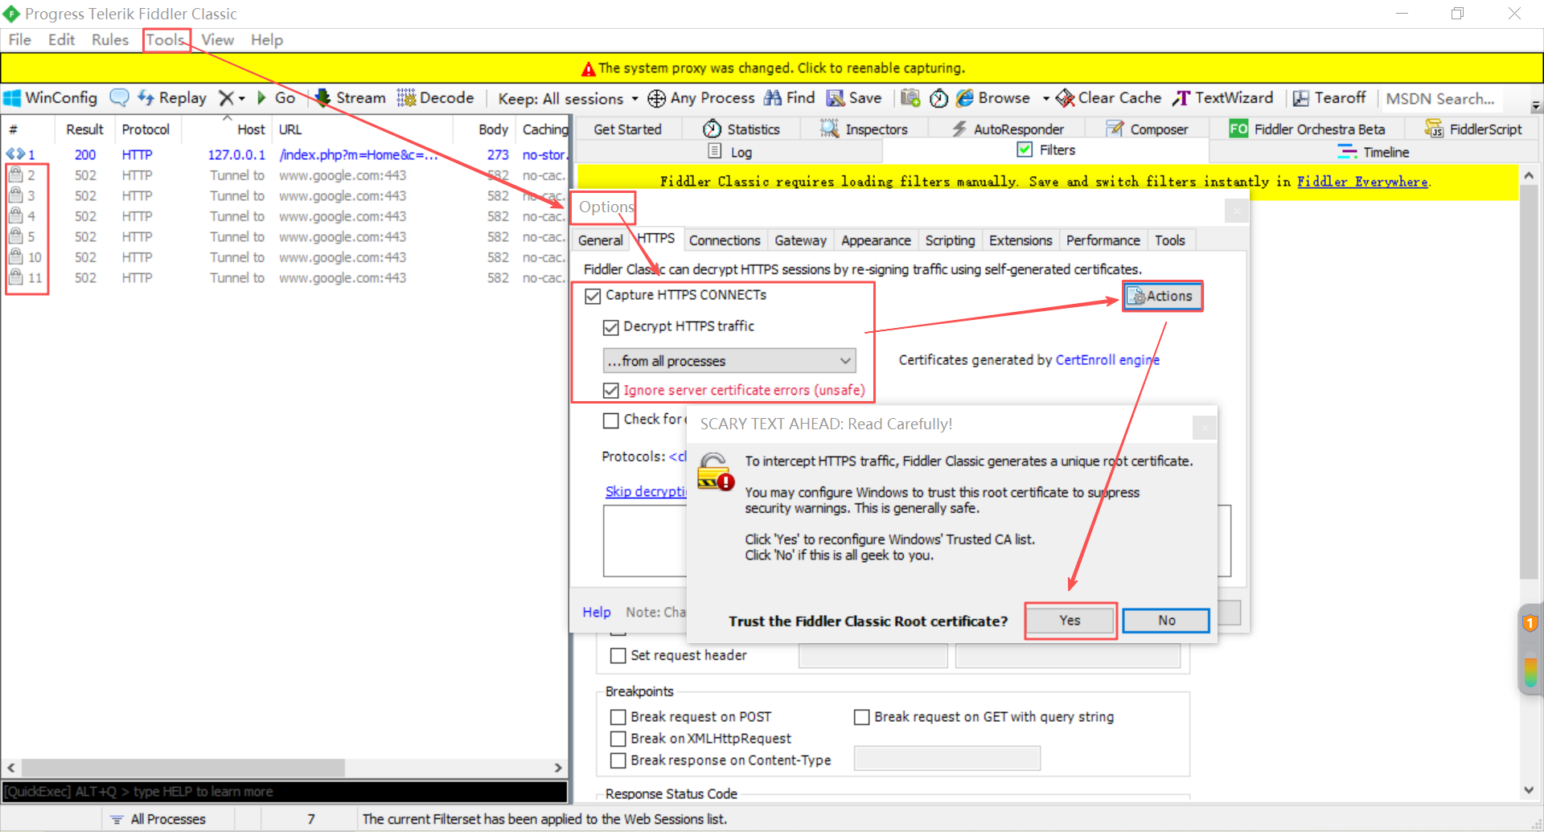Click the Fiddler app icon in title bar
1544x832 pixels.
tap(11, 14)
